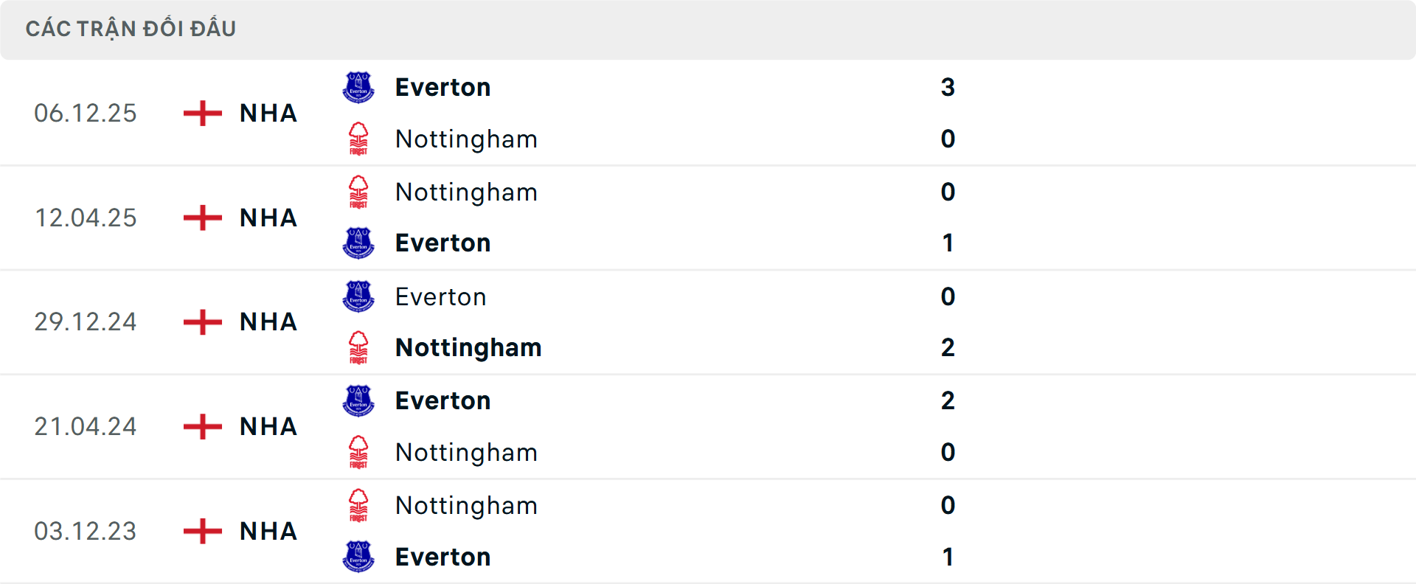Click the England flag icon for the 29.12.24 match
This screenshot has width=1416, height=584.
click(201, 321)
